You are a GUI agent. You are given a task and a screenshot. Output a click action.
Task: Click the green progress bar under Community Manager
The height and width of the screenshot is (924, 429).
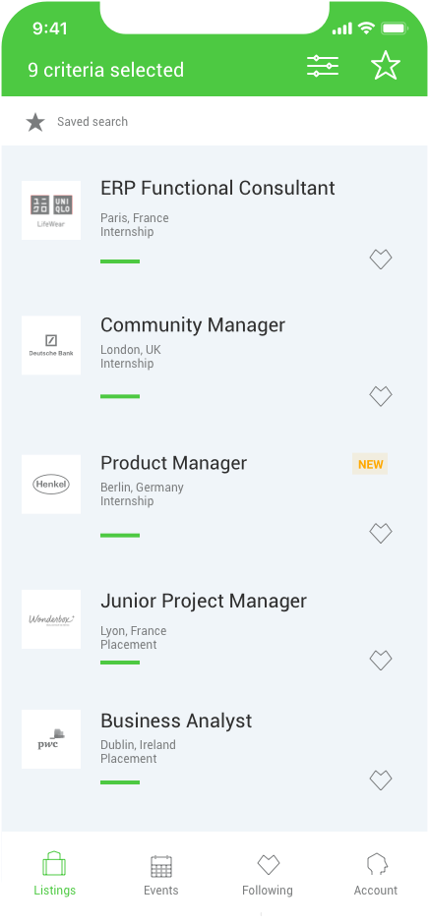pyautogui.click(x=120, y=396)
